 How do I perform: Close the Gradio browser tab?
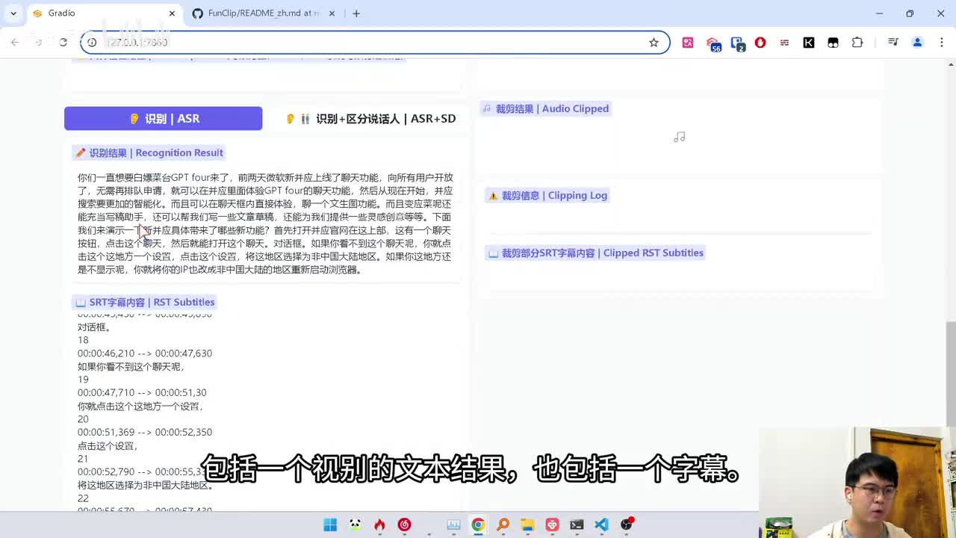172,13
